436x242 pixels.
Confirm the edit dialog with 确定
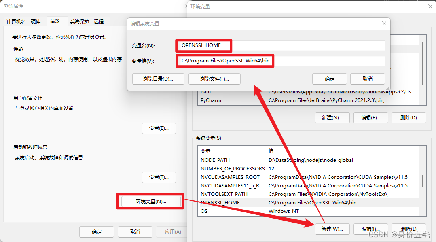point(329,79)
